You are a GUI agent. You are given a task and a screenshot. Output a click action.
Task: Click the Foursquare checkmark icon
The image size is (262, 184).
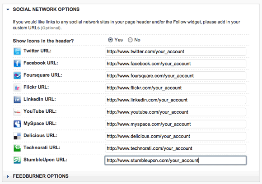tap(17, 75)
